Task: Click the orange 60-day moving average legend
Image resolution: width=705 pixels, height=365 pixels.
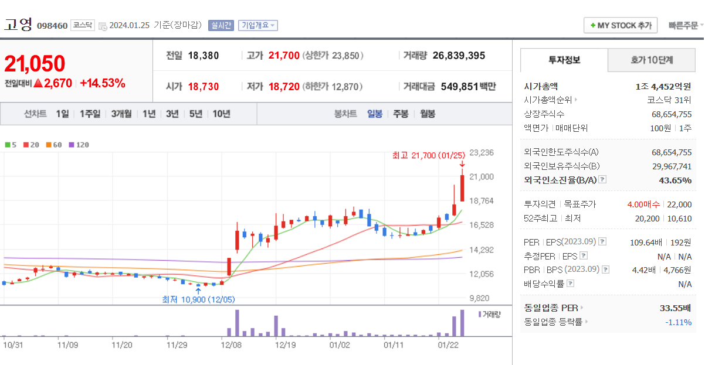Action: pyautogui.click(x=53, y=144)
